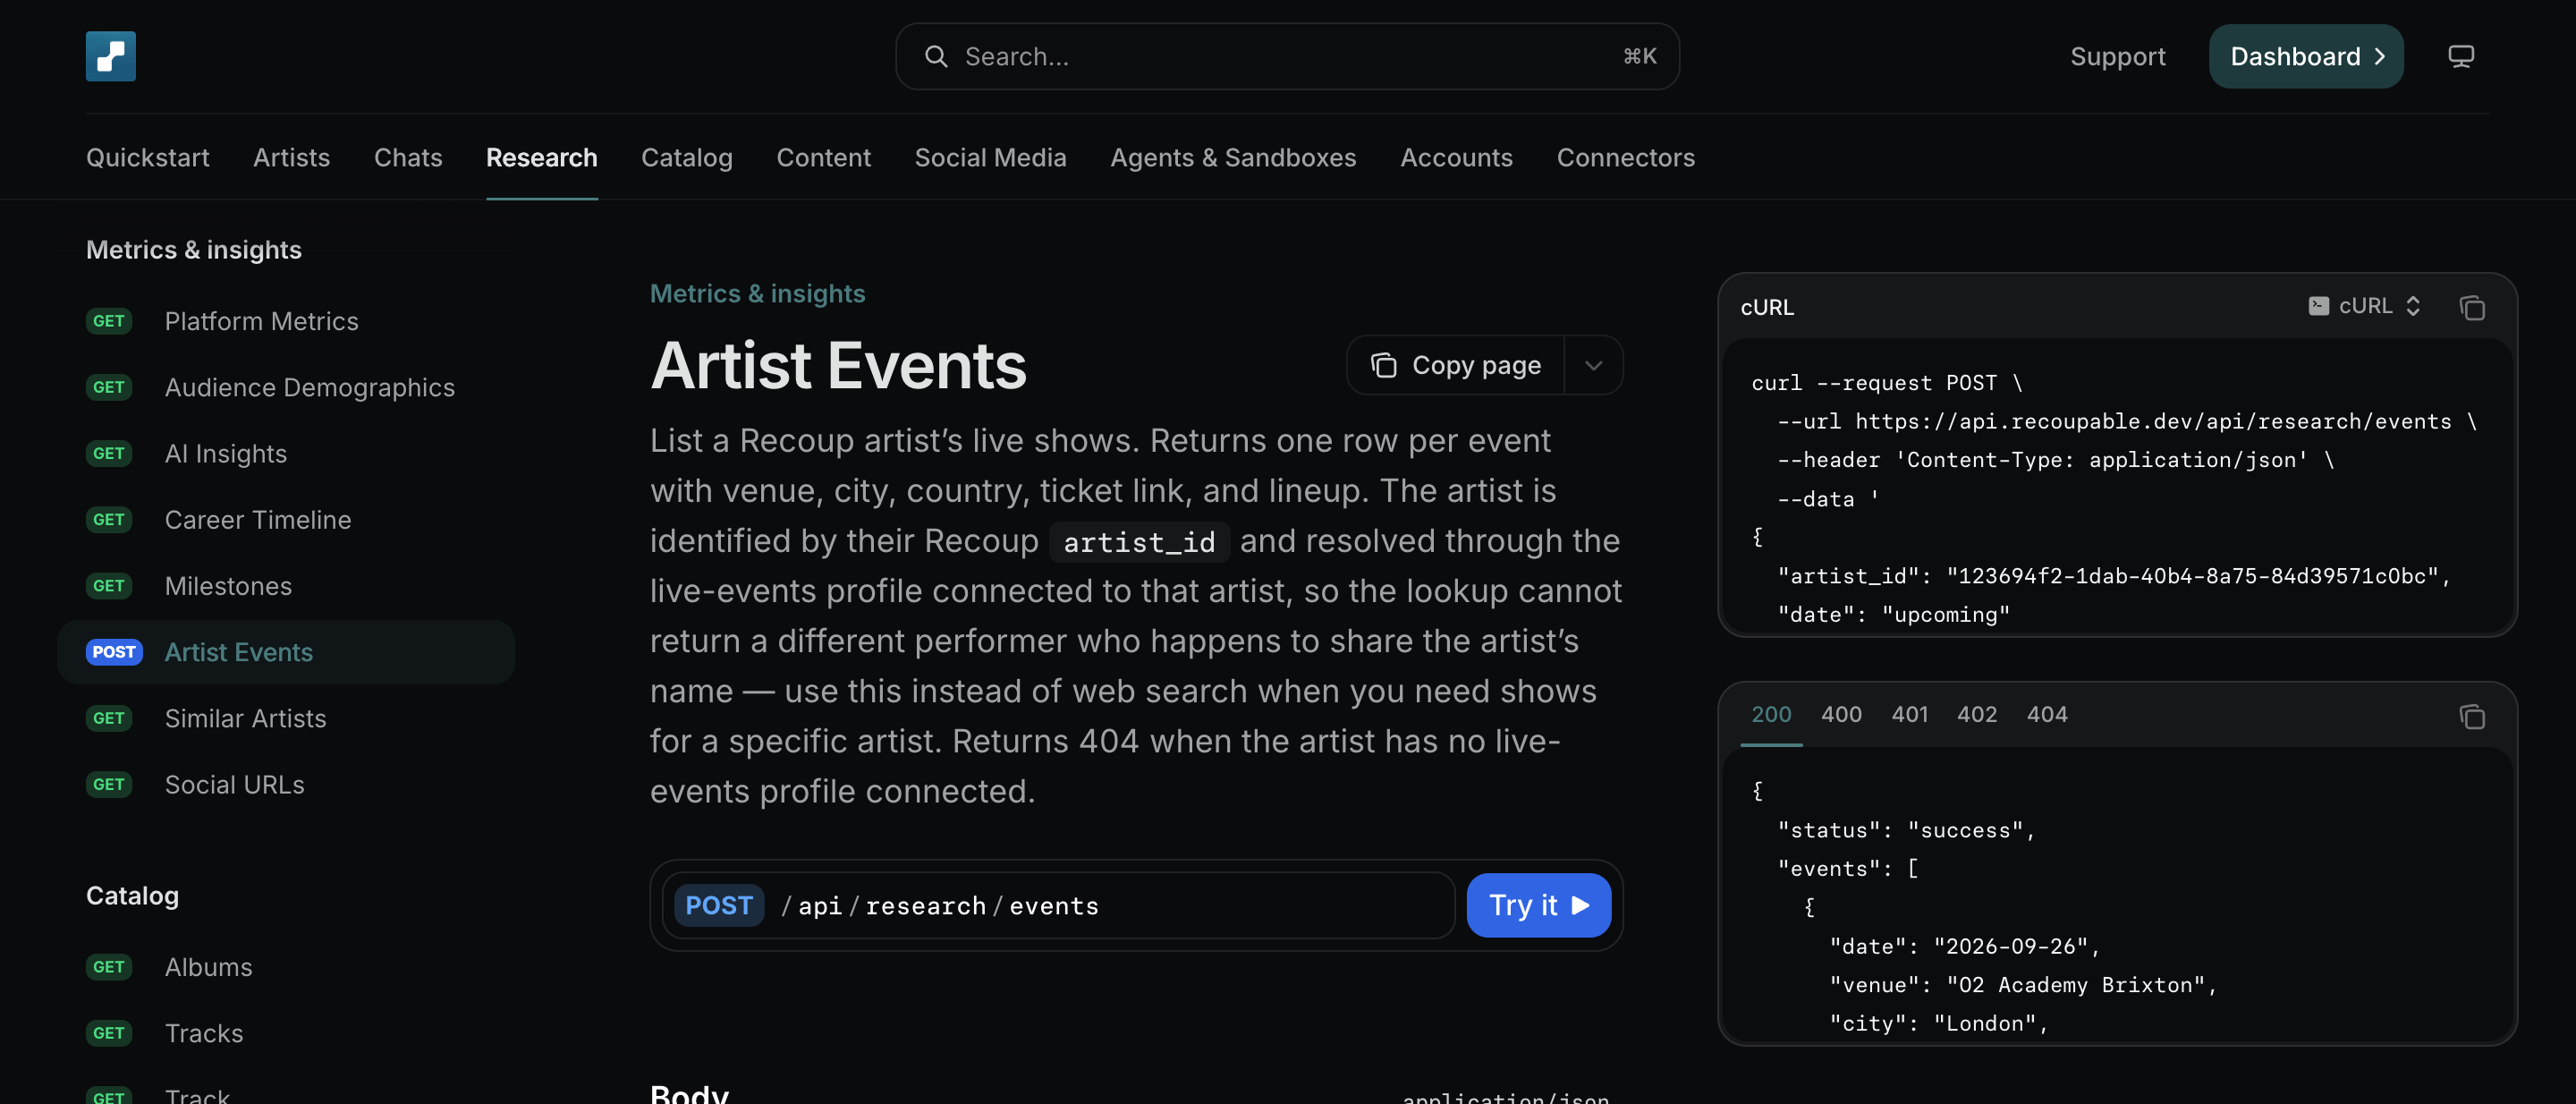The width and height of the screenshot is (2576, 1104).
Task: Click the Artist Events page heading
Action: 838,365
